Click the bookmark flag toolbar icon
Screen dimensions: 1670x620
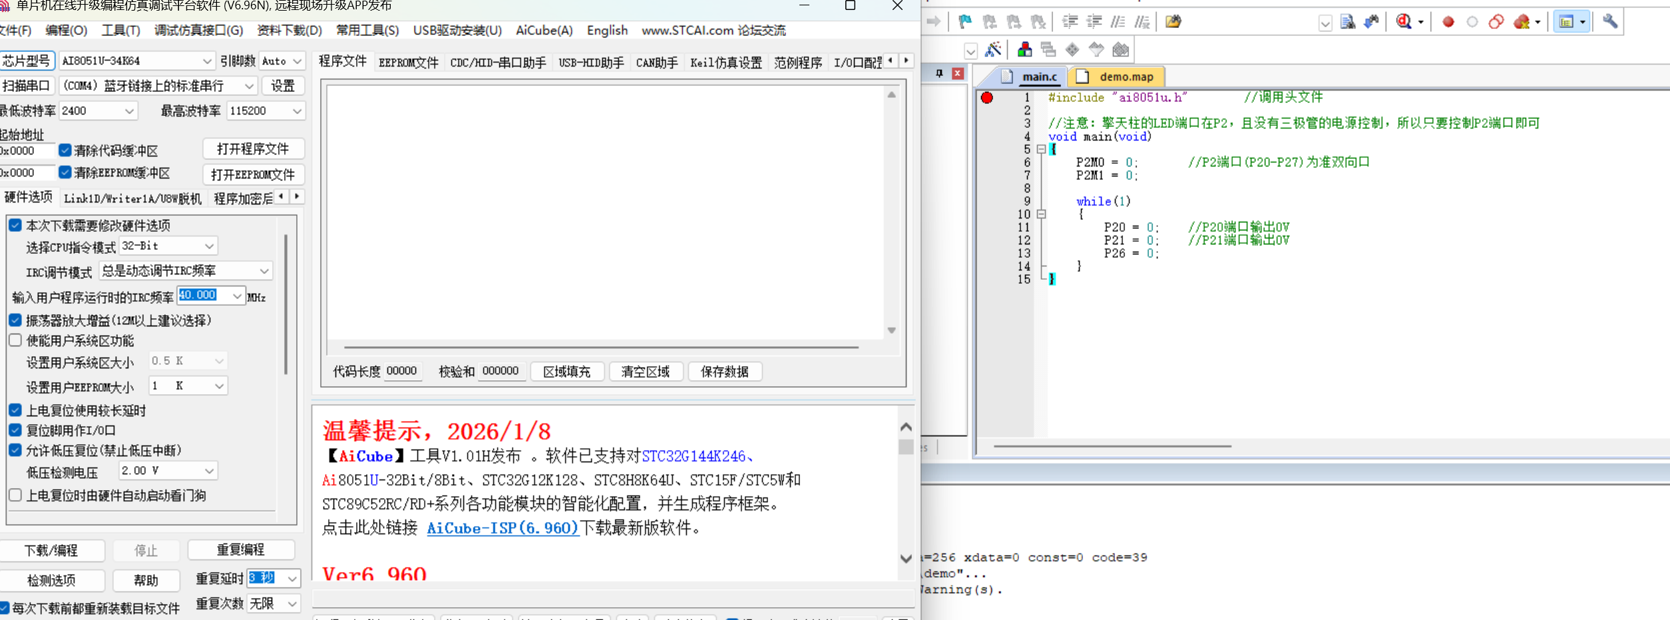pyautogui.click(x=964, y=22)
